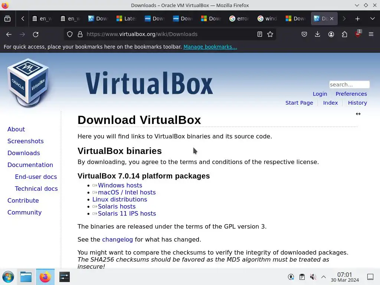This screenshot has height=285, width=380.
Task: Open Contribute in the sidebar
Action: (23, 200)
